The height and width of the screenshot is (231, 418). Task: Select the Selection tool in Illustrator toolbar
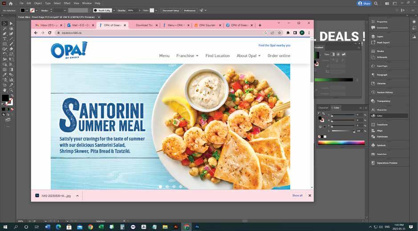coord(4,24)
